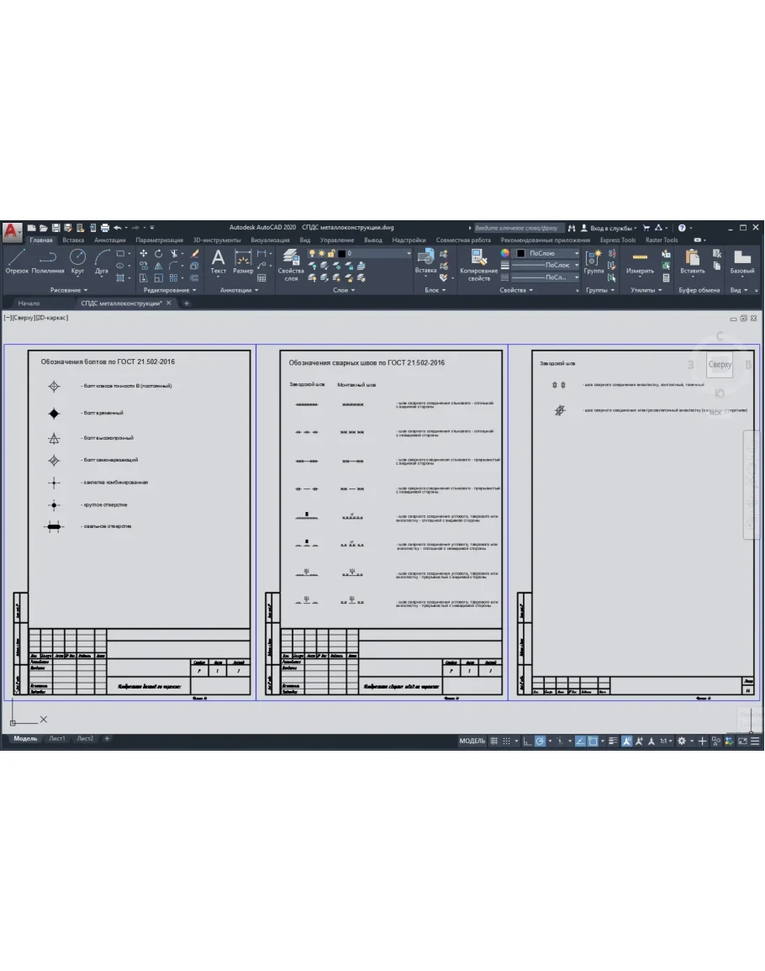Choose the Полилиния polyline tool

(48, 261)
